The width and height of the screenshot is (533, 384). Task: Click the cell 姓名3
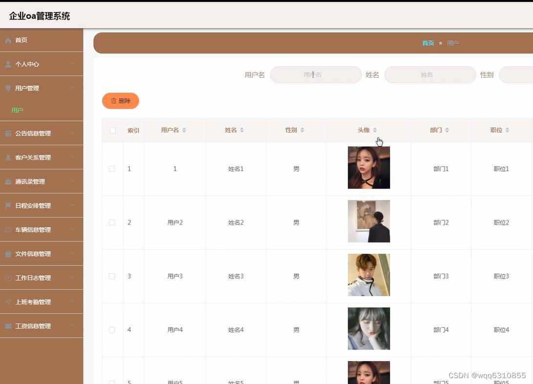[236, 276]
